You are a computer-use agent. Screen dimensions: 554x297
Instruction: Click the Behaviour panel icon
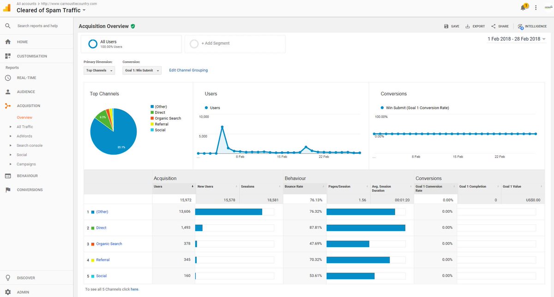[8, 176]
